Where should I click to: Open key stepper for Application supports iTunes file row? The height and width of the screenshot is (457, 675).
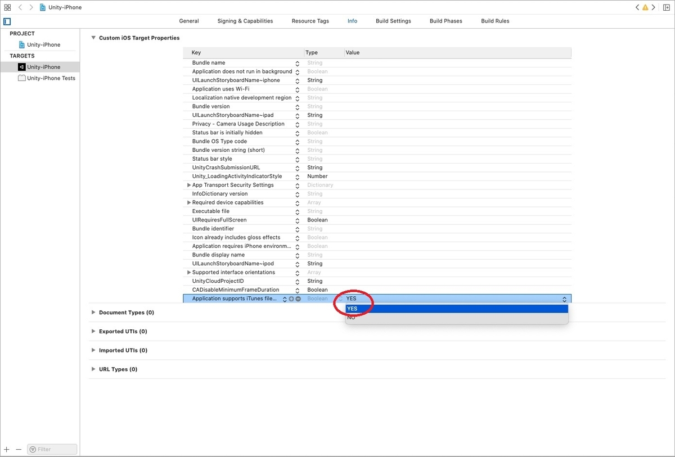pyautogui.click(x=285, y=299)
